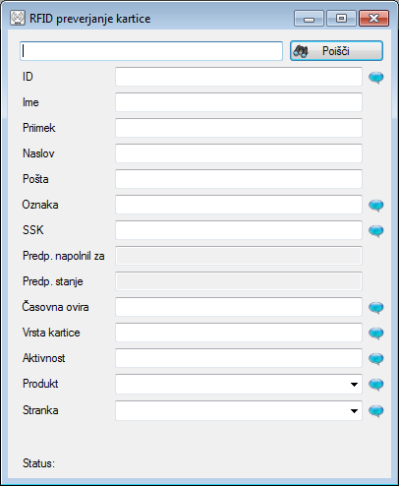This screenshot has width=399, height=486.
Task: Maximize the RFID preverjanje kartice window
Action: coord(341,18)
